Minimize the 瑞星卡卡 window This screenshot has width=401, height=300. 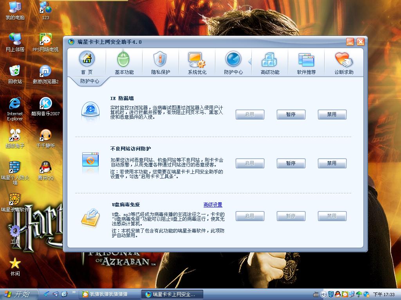click(x=350, y=41)
